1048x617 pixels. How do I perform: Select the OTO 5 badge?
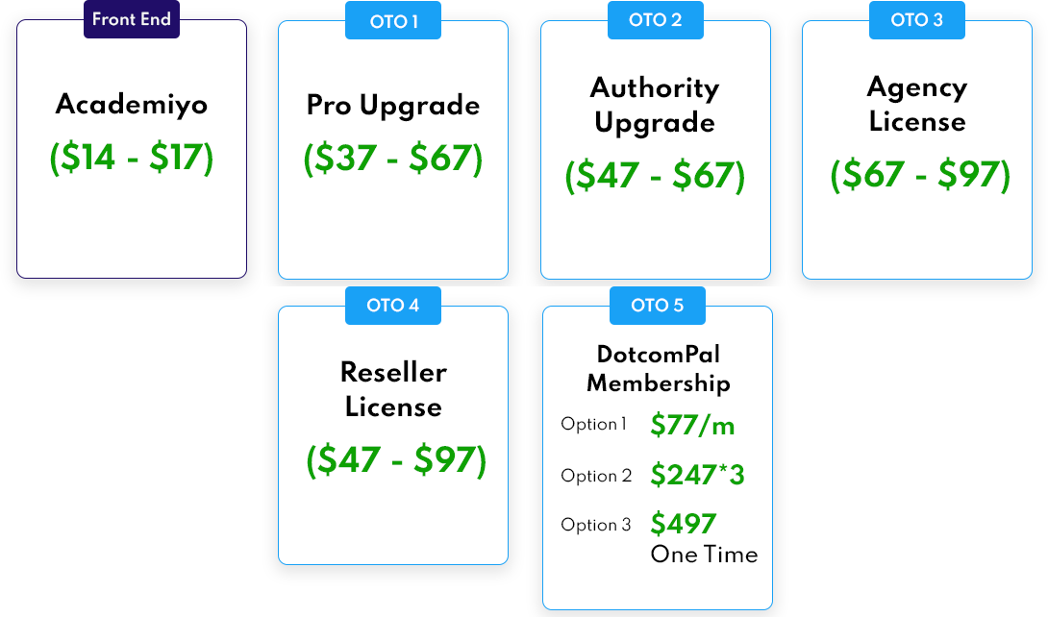click(658, 306)
